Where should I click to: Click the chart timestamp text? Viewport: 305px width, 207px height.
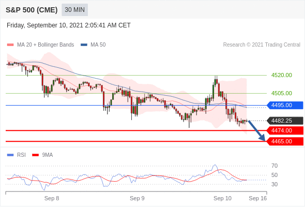[x=69, y=25]
